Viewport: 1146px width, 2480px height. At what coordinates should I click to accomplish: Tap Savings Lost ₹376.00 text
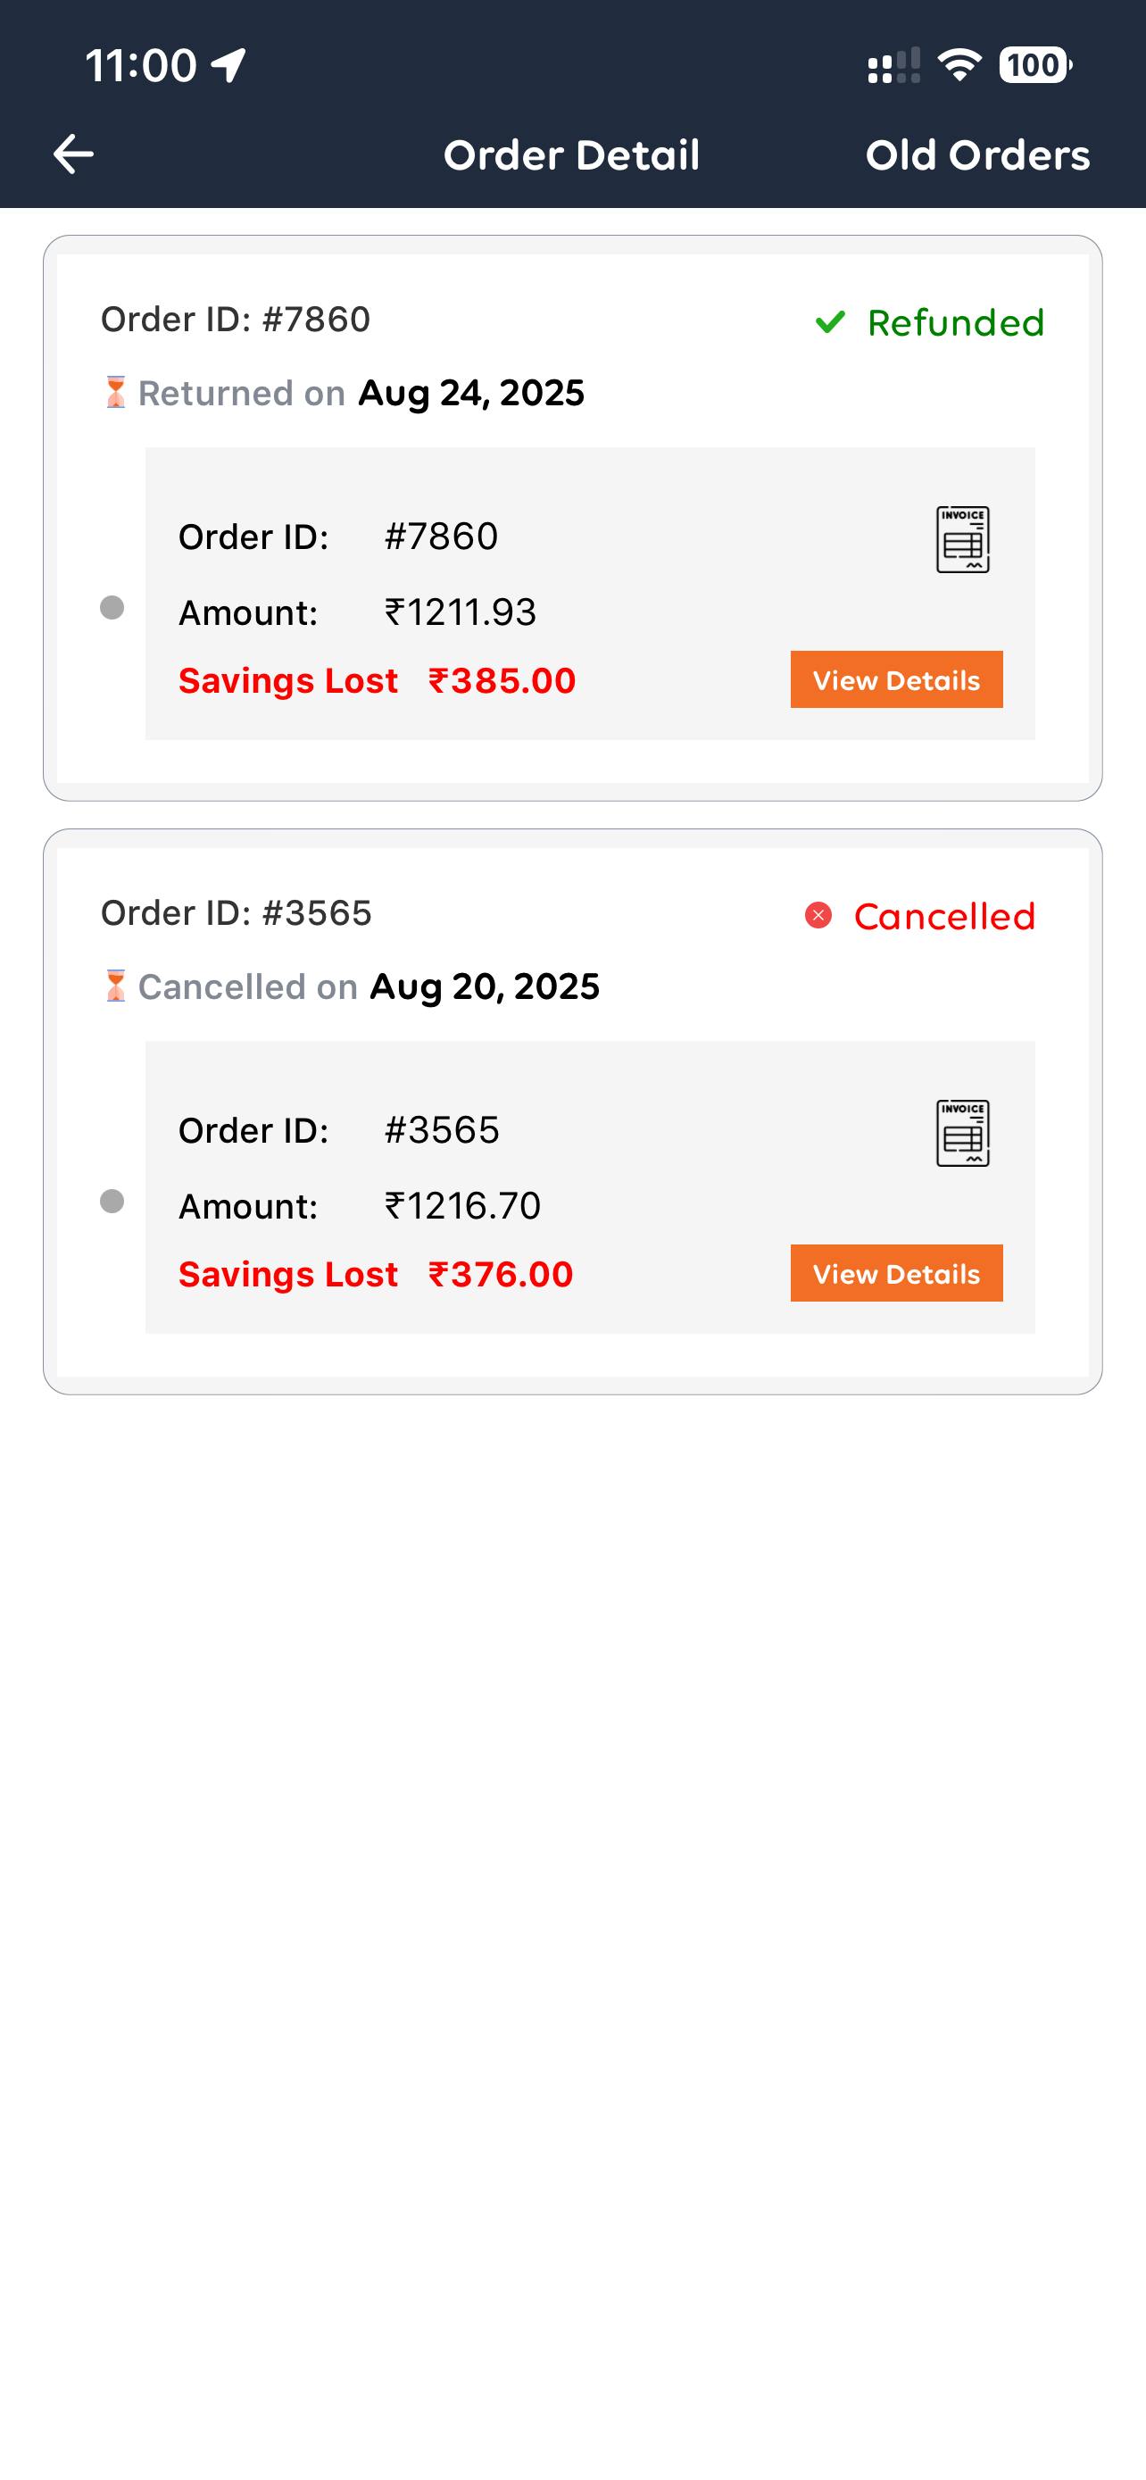coord(377,1274)
